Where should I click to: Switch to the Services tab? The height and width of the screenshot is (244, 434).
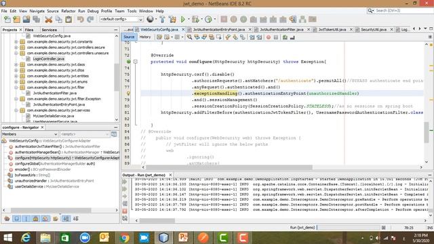(x=50, y=30)
